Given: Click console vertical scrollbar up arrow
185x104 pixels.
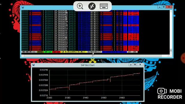Looking at the screenshot, I should (x=171, y=12).
